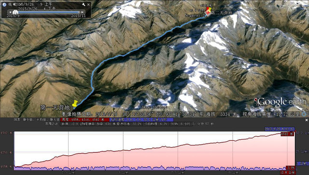Close the time slider panel
The image size is (309, 175).
88,4
